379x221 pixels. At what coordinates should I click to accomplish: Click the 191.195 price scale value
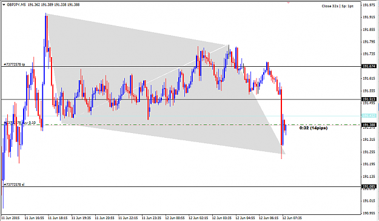369,164
